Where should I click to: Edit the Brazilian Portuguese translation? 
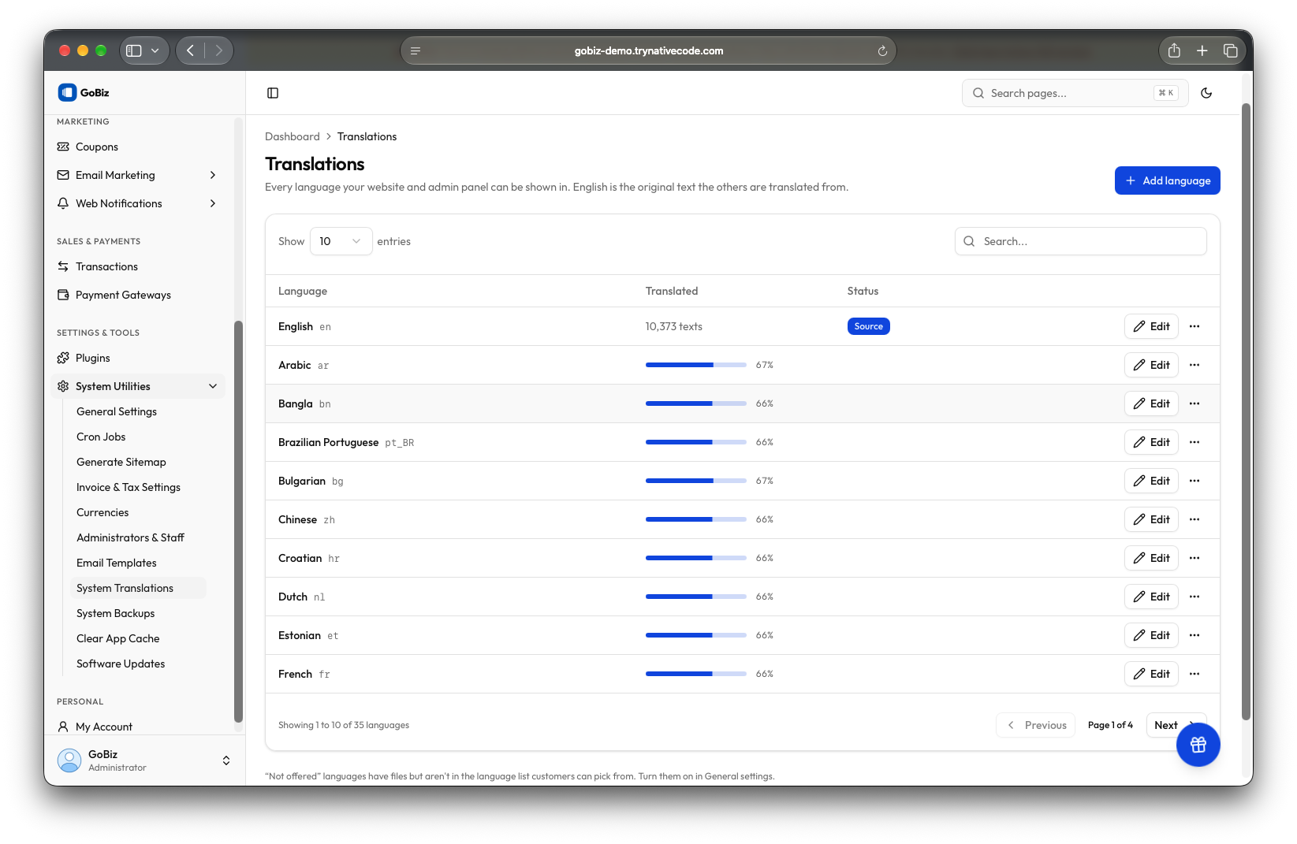click(1151, 442)
